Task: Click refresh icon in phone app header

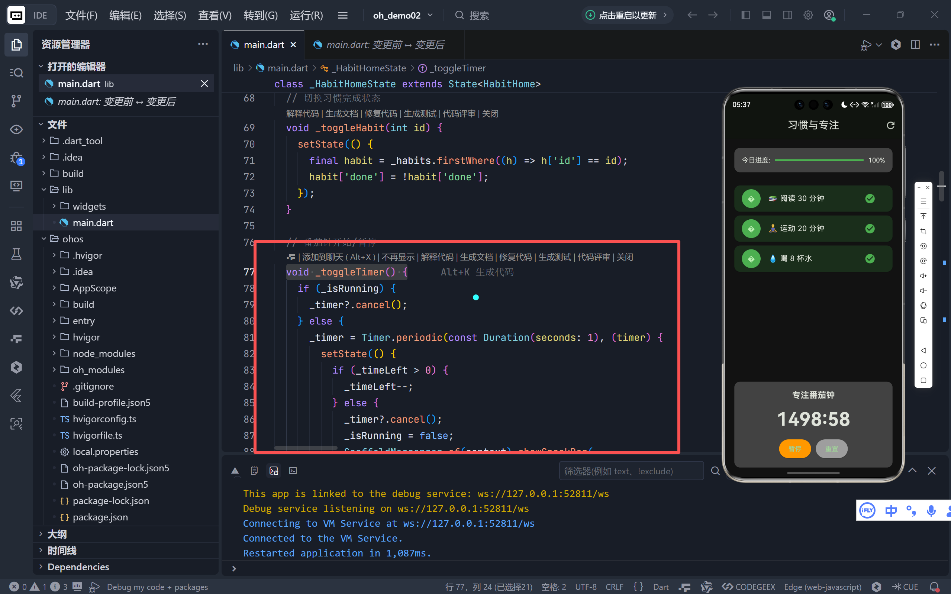Action: click(890, 125)
